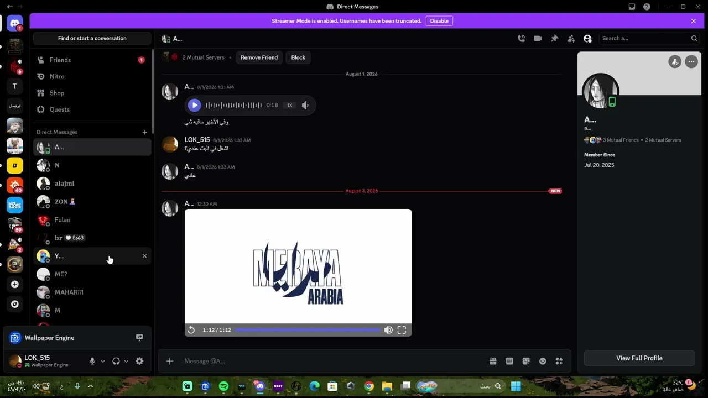Close the Y... direct message
The height and width of the screenshot is (398, 708).
point(144,256)
